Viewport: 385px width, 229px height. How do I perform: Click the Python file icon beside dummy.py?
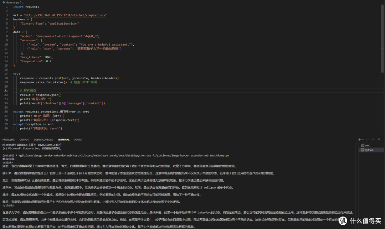point(4,2)
